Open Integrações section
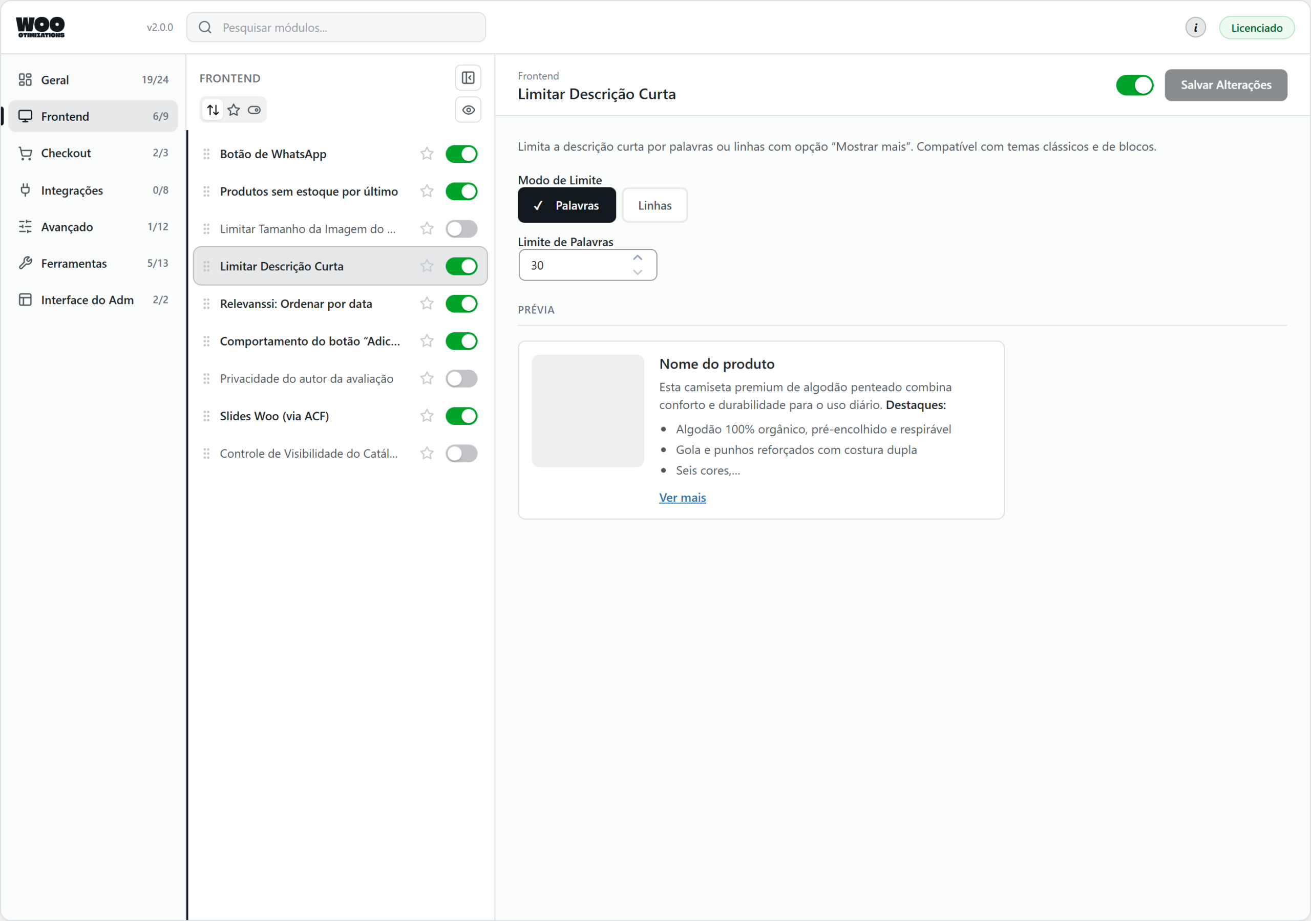Image resolution: width=1311 pixels, height=921 pixels. tap(93, 190)
